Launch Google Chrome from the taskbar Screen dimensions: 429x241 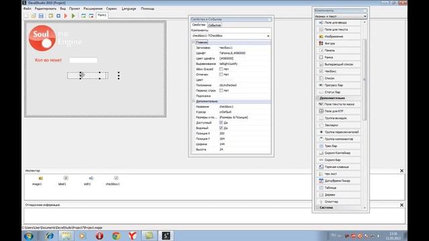pyautogui.click(x=116, y=236)
